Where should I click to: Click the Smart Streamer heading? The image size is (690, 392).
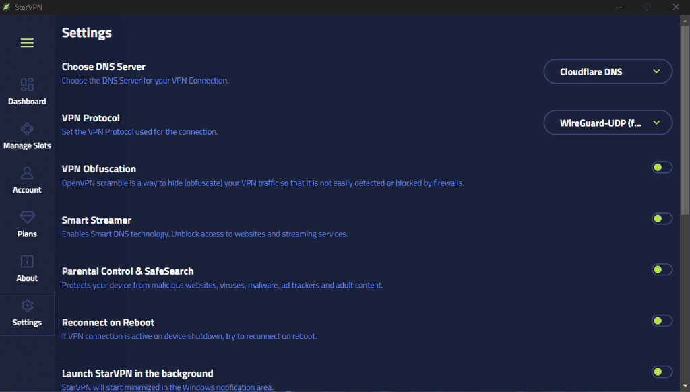point(96,220)
